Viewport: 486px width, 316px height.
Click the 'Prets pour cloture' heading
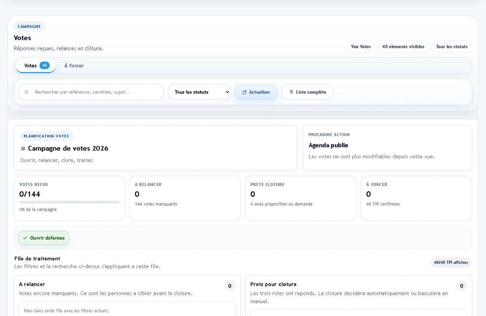point(273,284)
